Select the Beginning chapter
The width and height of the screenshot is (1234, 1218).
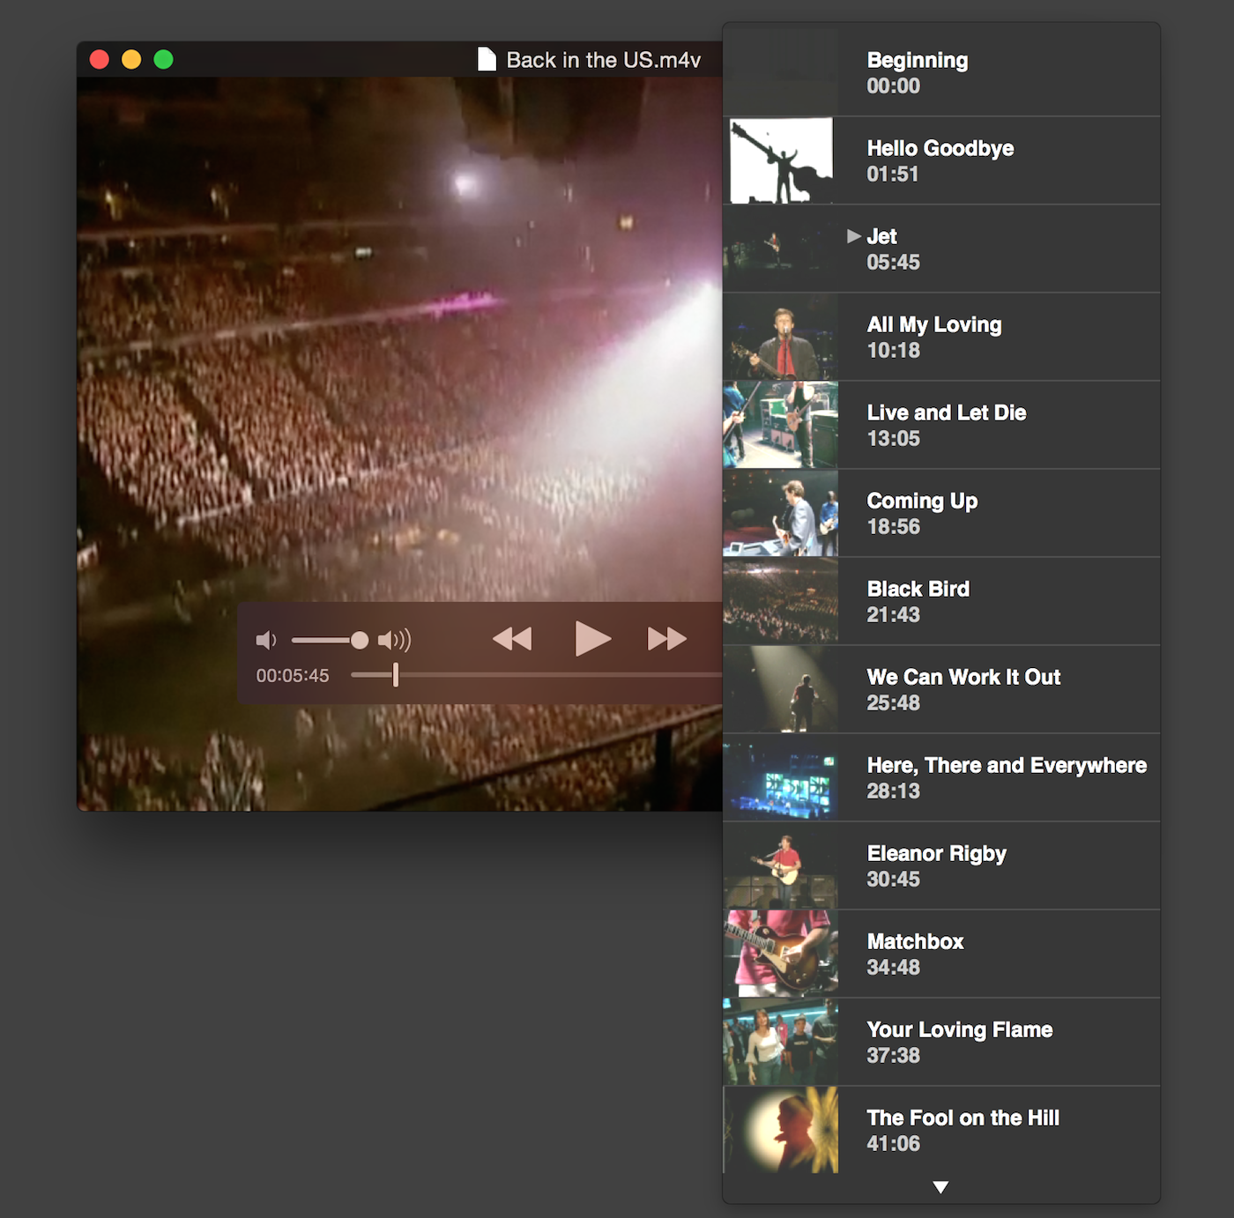tap(941, 72)
